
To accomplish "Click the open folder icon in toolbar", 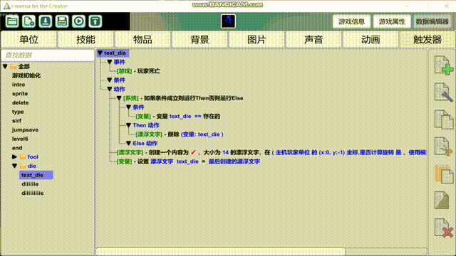I will pyautogui.click(x=12, y=21).
